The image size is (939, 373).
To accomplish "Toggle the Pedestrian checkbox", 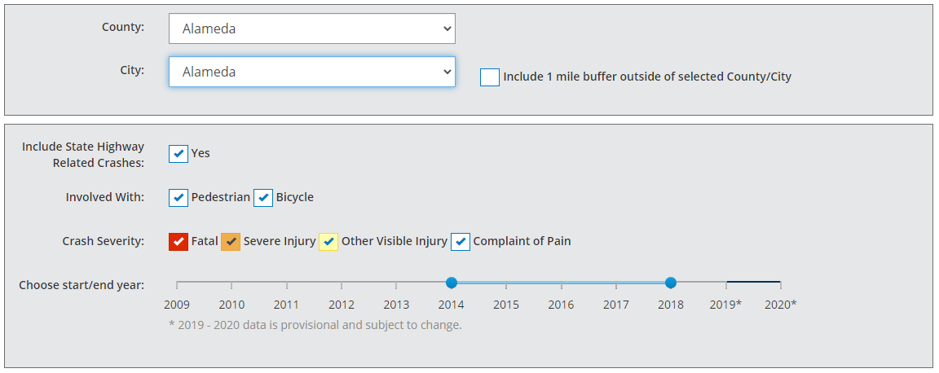I will click(x=179, y=198).
